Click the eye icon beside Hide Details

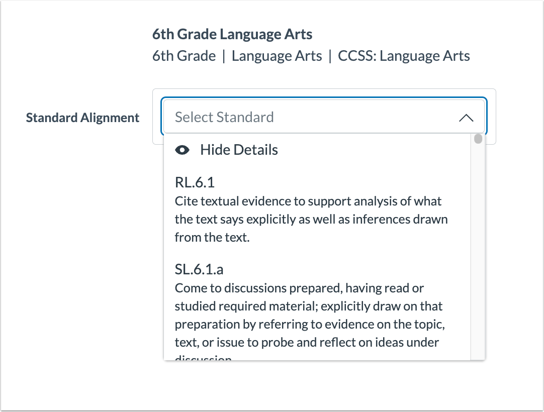183,149
